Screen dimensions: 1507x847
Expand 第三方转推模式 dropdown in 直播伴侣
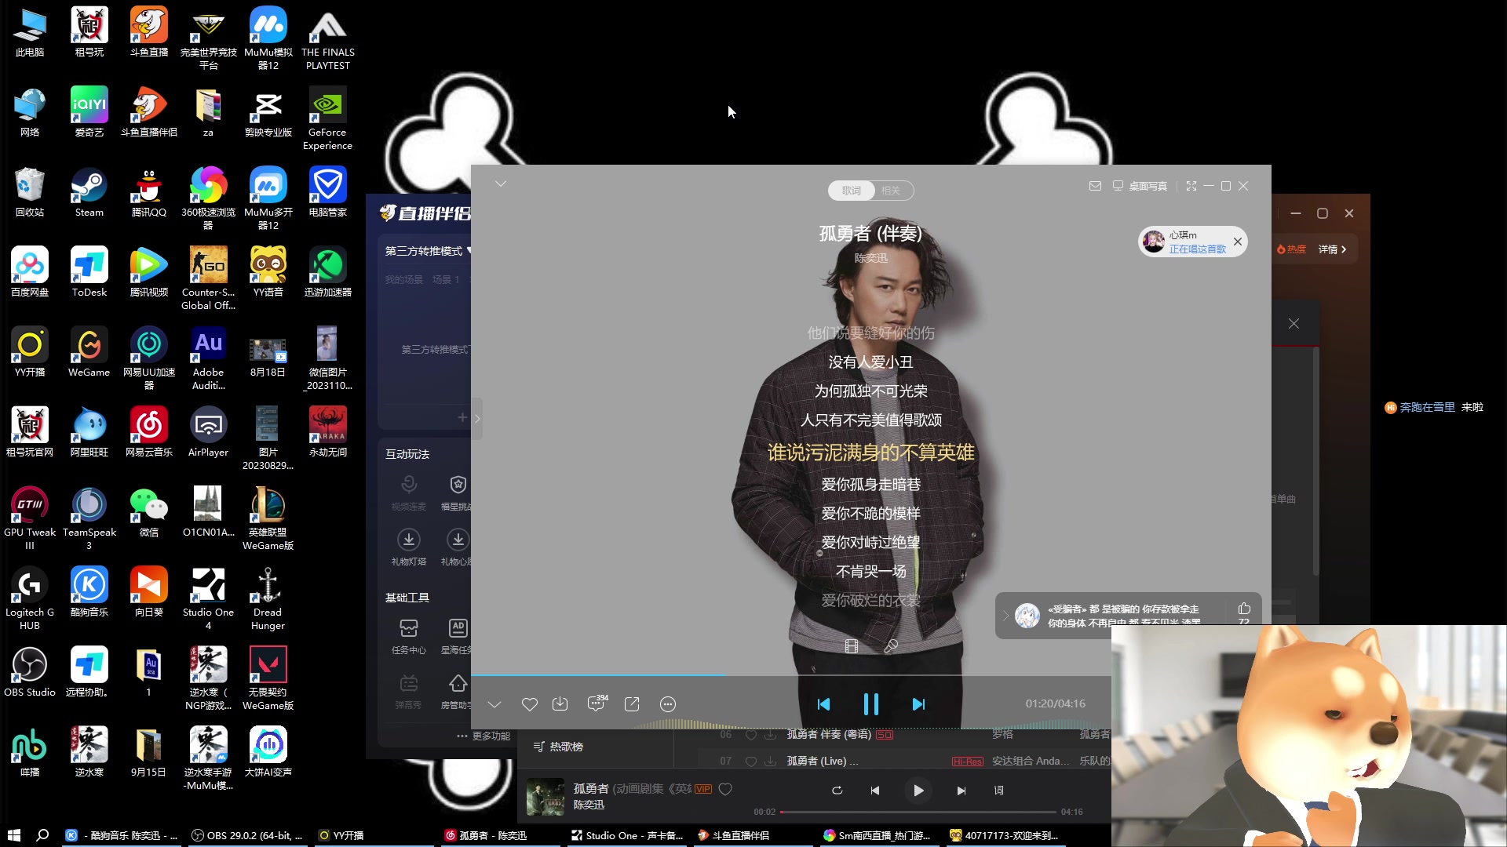point(428,251)
